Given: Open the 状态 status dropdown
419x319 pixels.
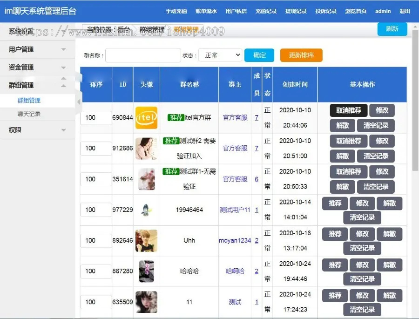Looking at the screenshot, I should coord(220,55).
